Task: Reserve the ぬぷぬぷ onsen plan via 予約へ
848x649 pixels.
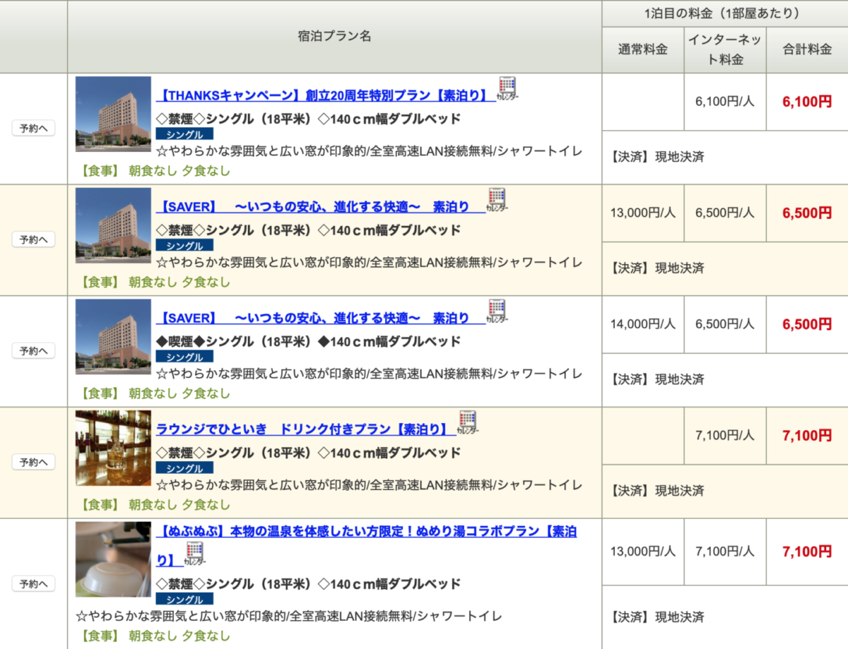Action: point(33,584)
